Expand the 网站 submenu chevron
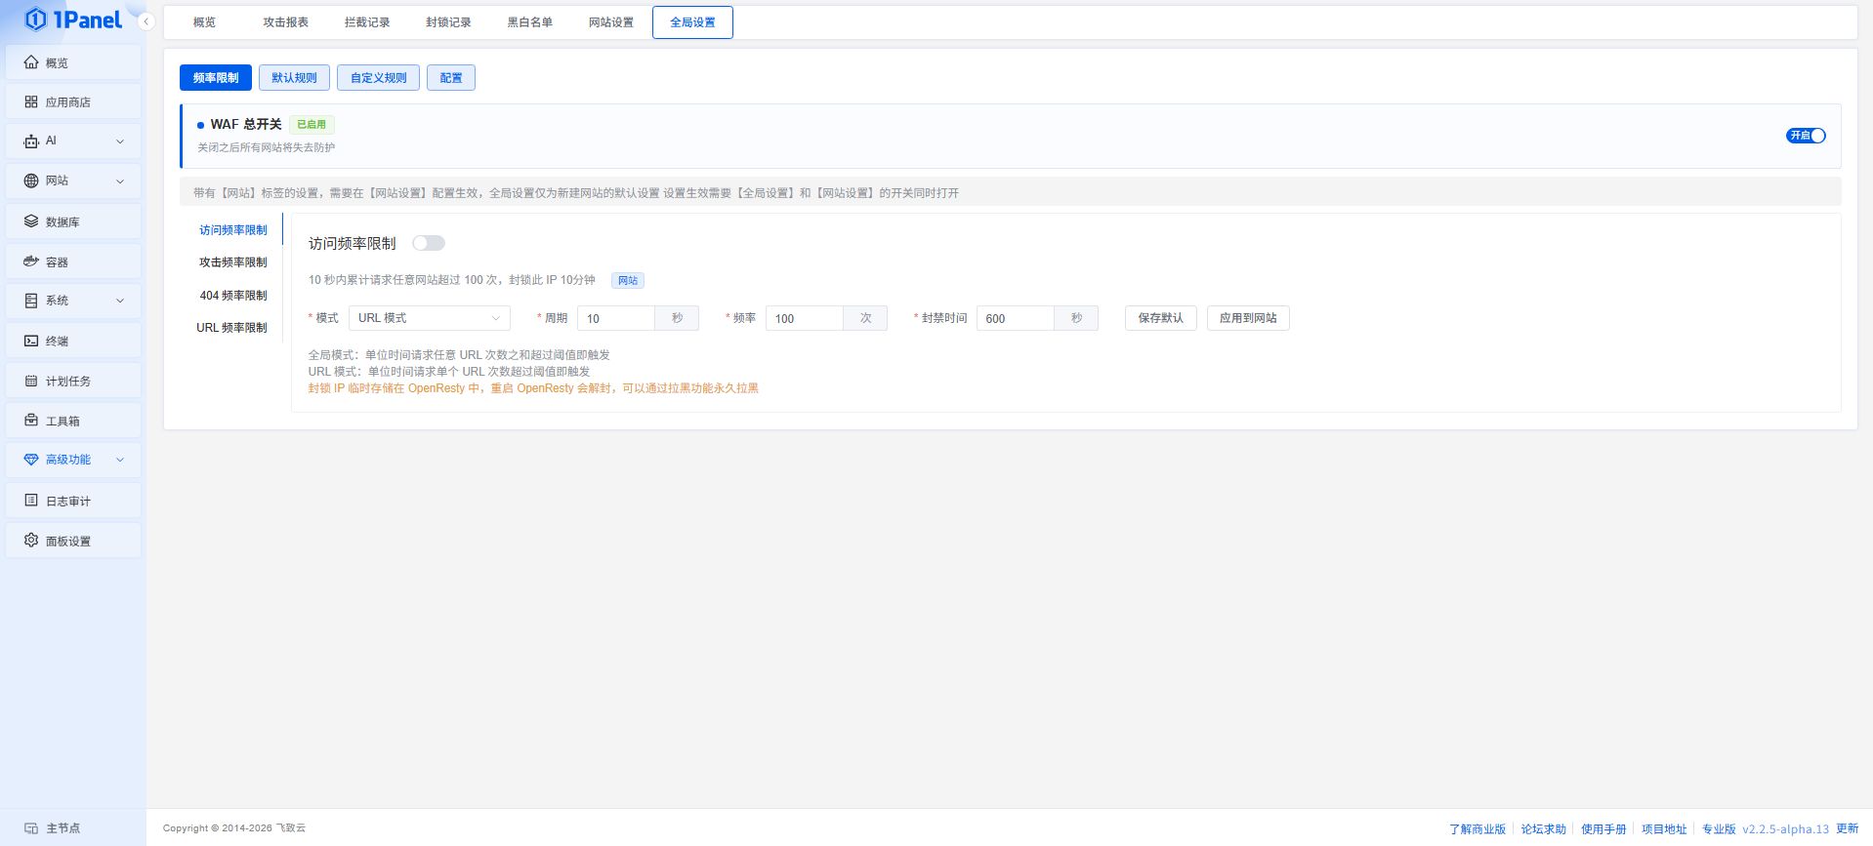The image size is (1873, 846). [x=120, y=181]
